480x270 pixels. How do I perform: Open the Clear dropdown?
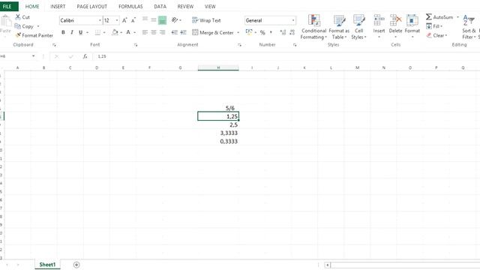click(436, 35)
